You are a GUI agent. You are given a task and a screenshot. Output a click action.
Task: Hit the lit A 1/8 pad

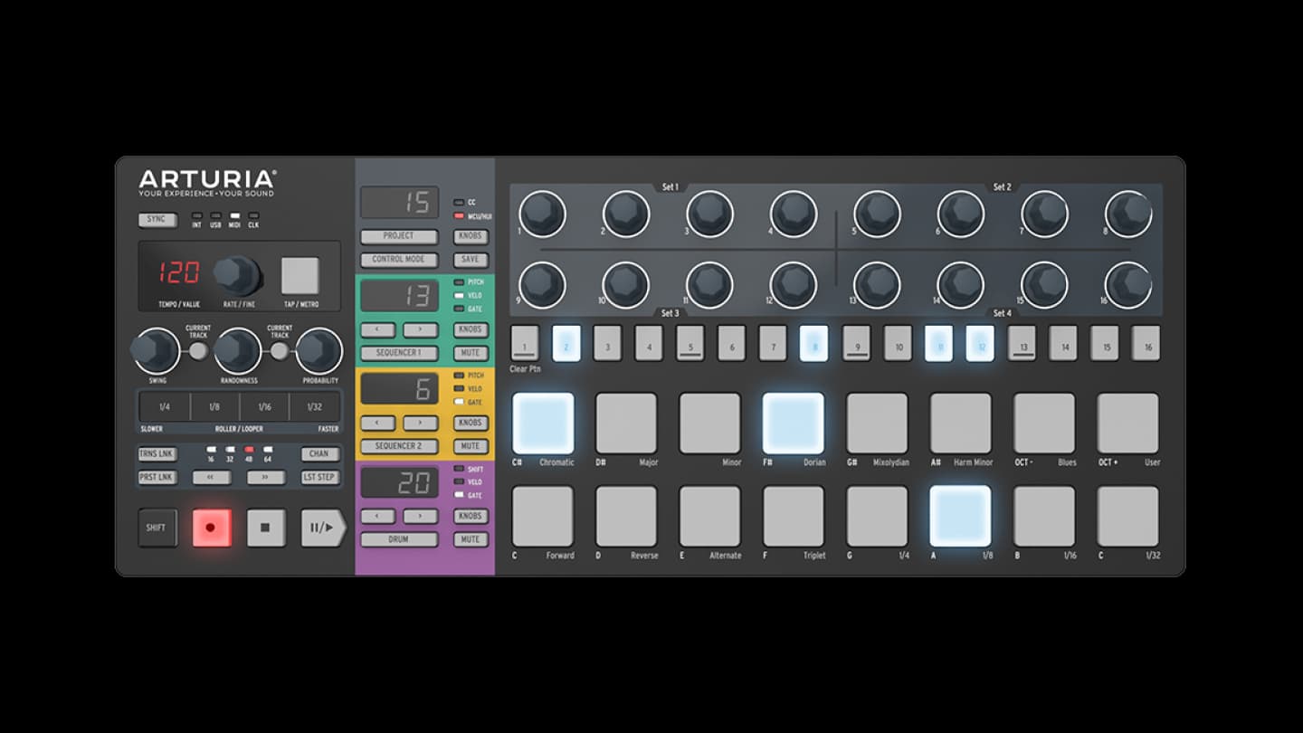click(x=961, y=516)
